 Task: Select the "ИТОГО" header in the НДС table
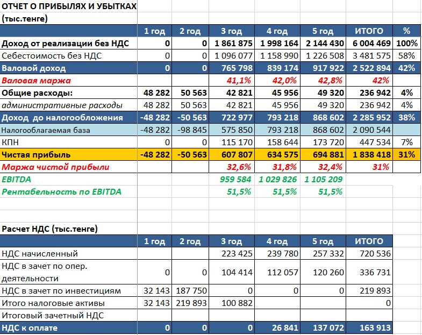pos(370,241)
